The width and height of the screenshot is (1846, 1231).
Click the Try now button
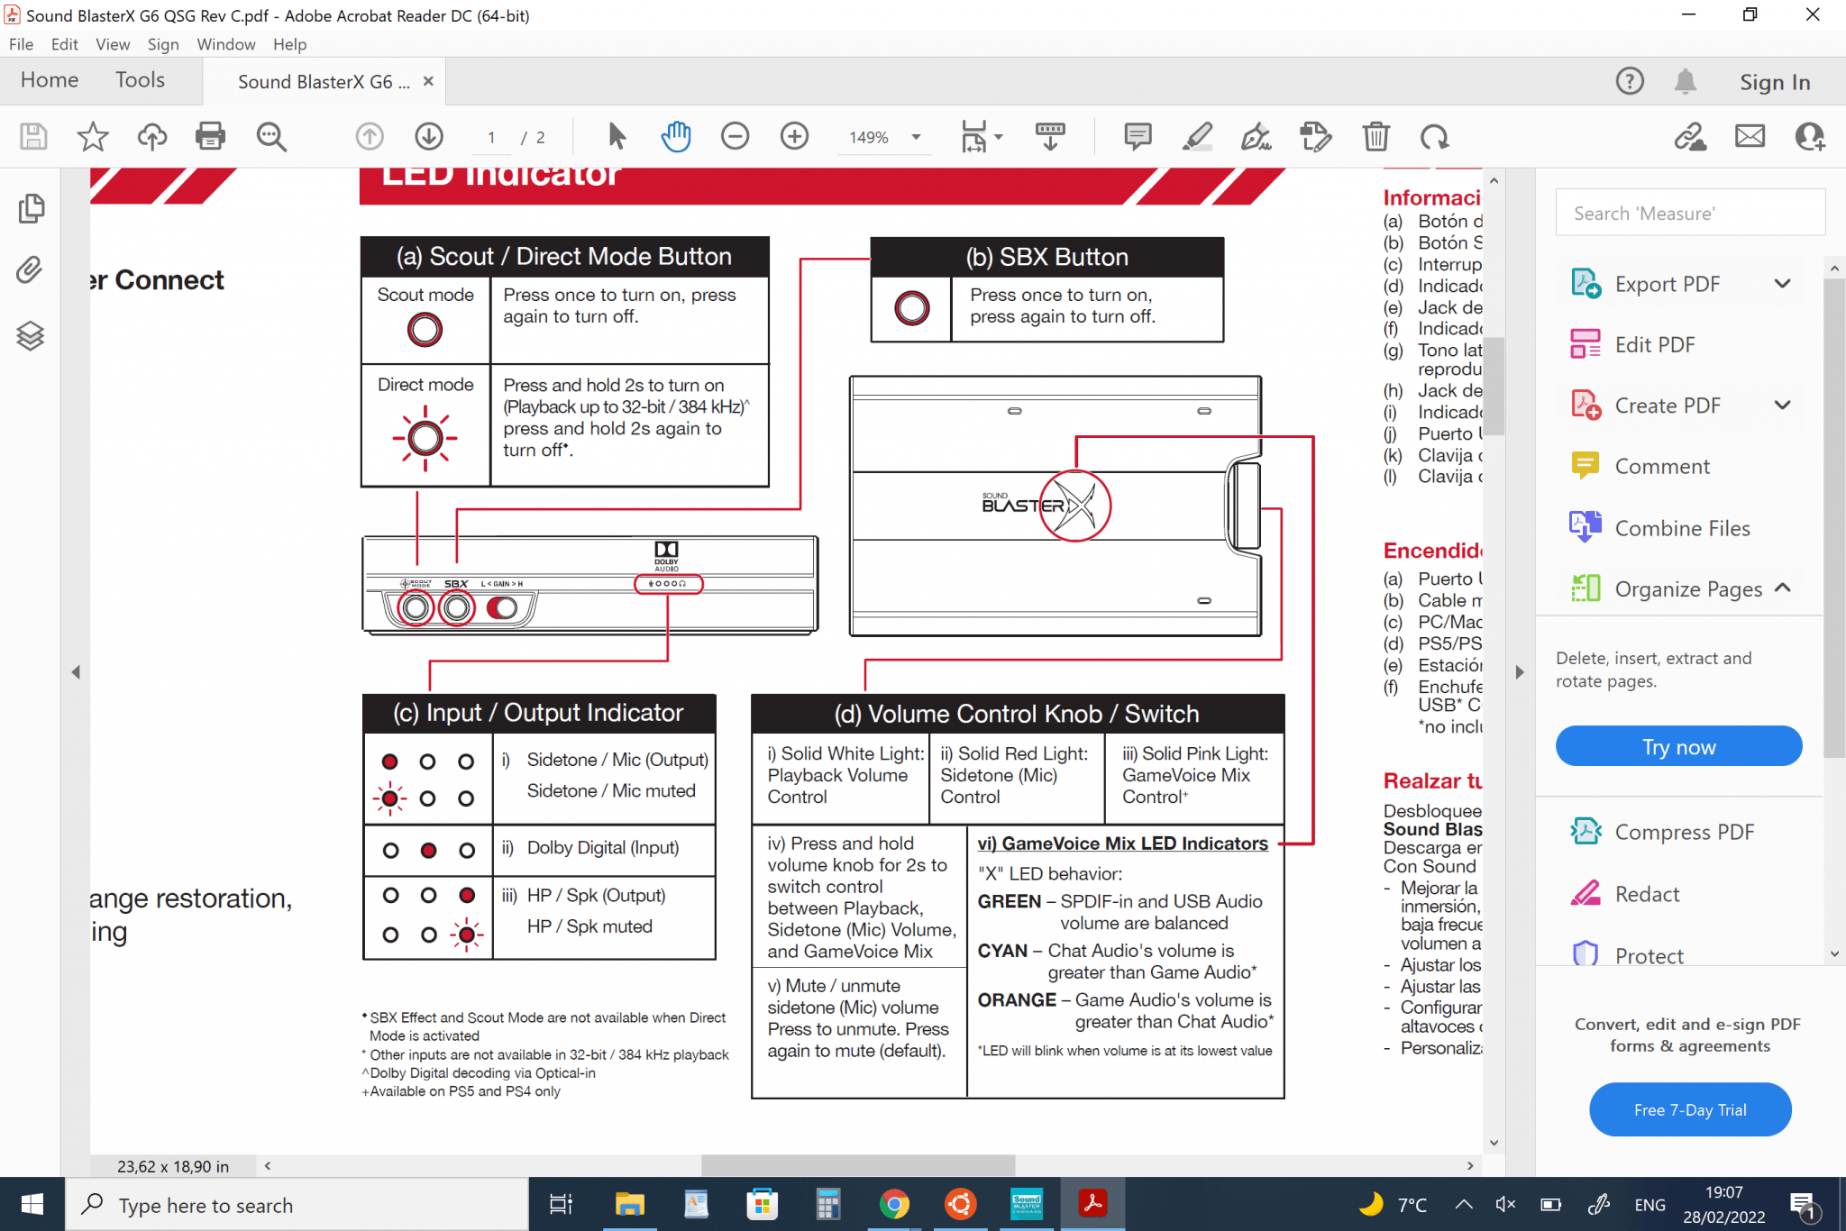pos(1678,746)
